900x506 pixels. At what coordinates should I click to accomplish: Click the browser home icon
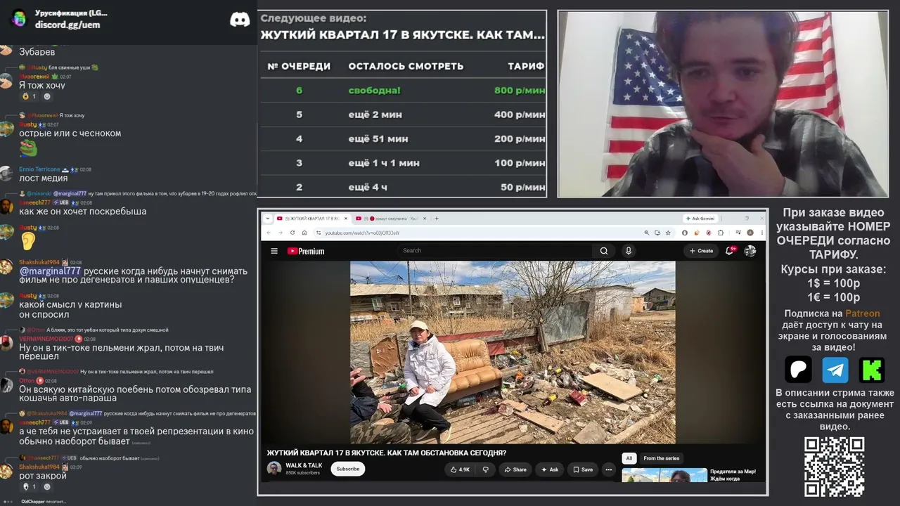tap(304, 233)
